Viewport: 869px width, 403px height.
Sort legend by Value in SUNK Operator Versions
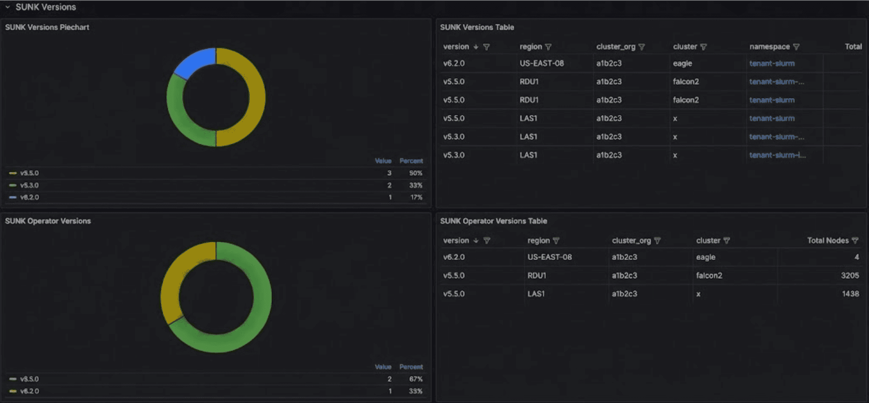point(383,367)
